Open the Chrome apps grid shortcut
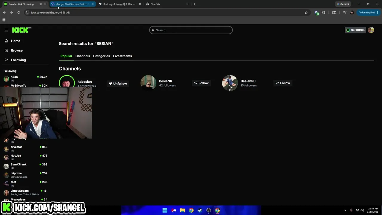This screenshot has width=382, height=215. (x=4, y=20)
